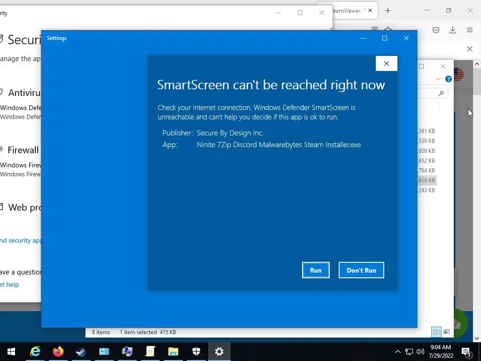Maximize the Settings window

pos(385,38)
